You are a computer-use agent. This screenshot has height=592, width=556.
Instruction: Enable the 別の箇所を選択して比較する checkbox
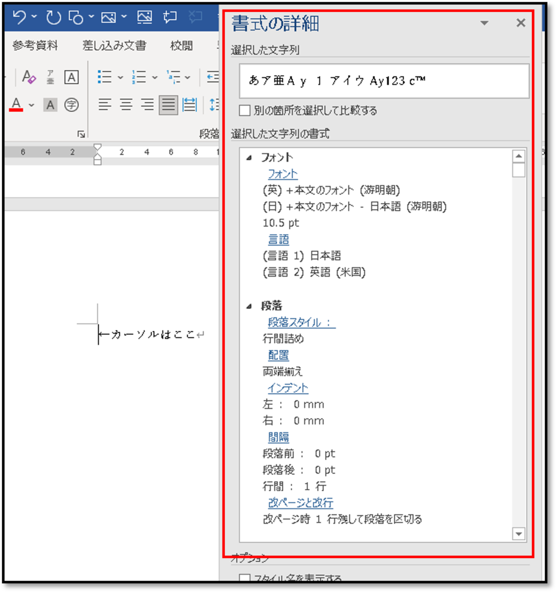244,110
